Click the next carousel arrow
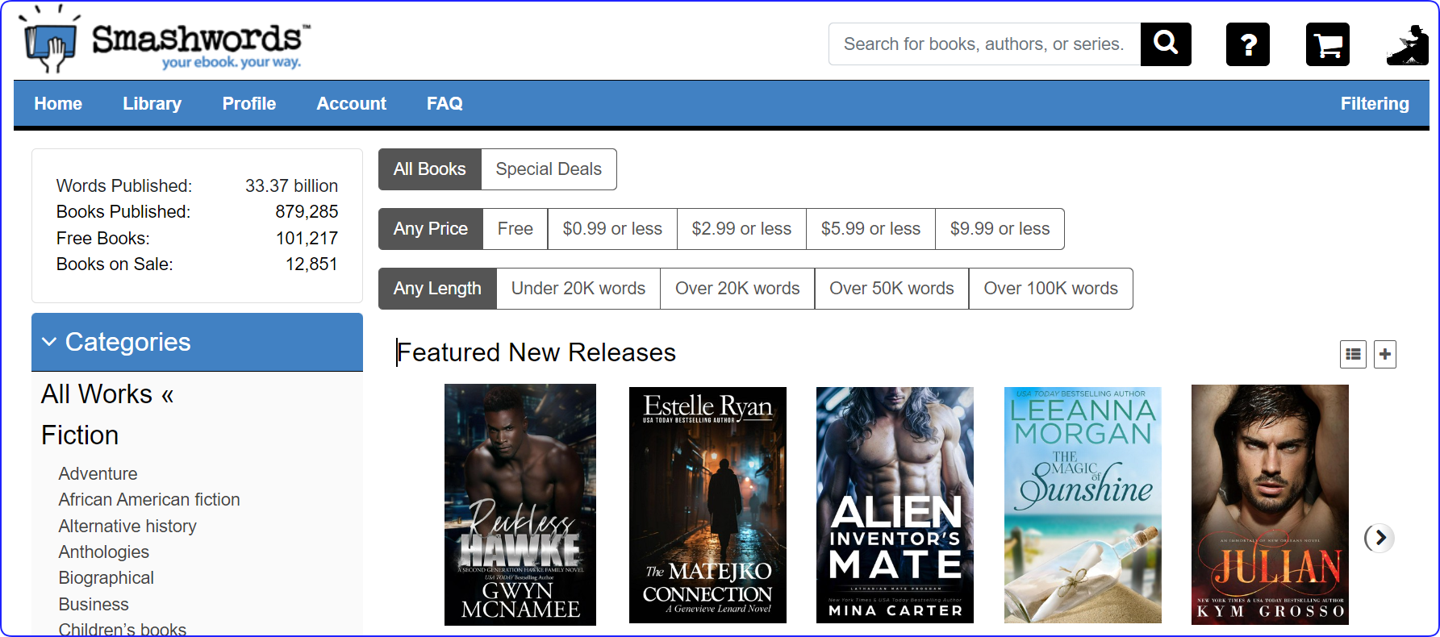 click(1380, 538)
